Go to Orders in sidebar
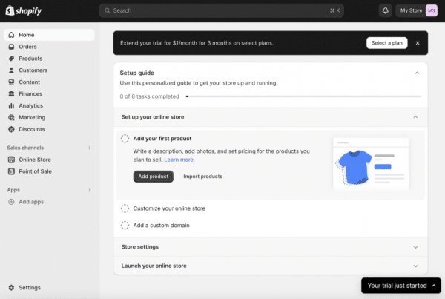The height and width of the screenshot is (299, 445). coord(50,47)
